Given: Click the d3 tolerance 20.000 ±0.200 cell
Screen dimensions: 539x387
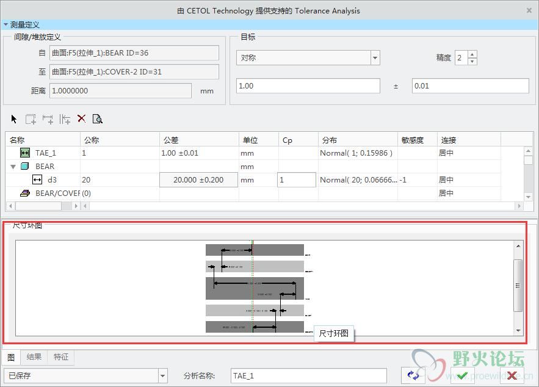Looking at the screenshot, I should point(198,179).
